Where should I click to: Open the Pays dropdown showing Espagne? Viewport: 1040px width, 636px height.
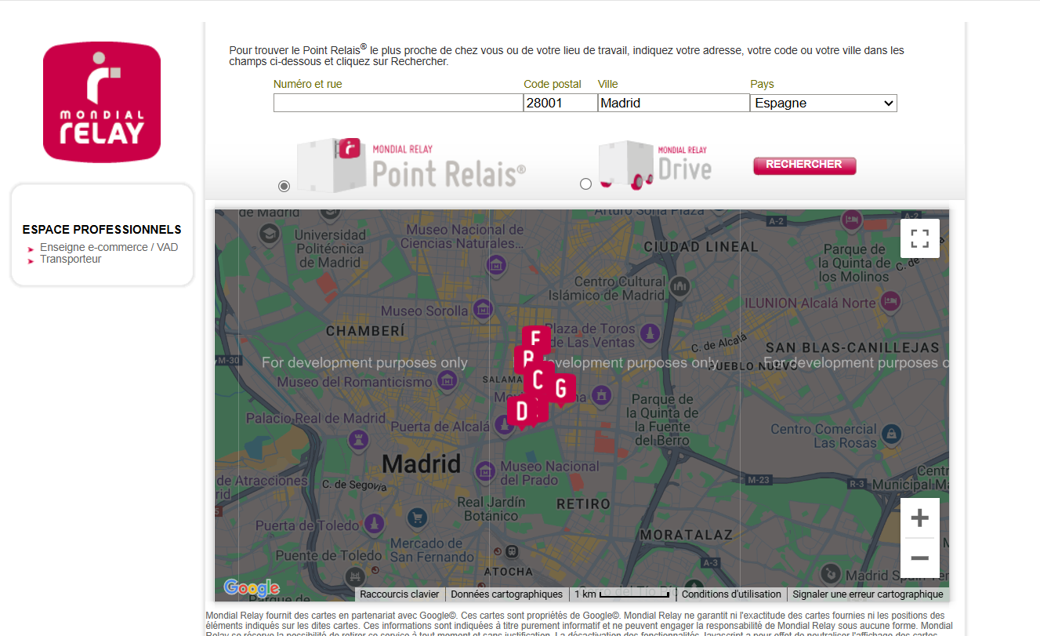coord(823,103)
